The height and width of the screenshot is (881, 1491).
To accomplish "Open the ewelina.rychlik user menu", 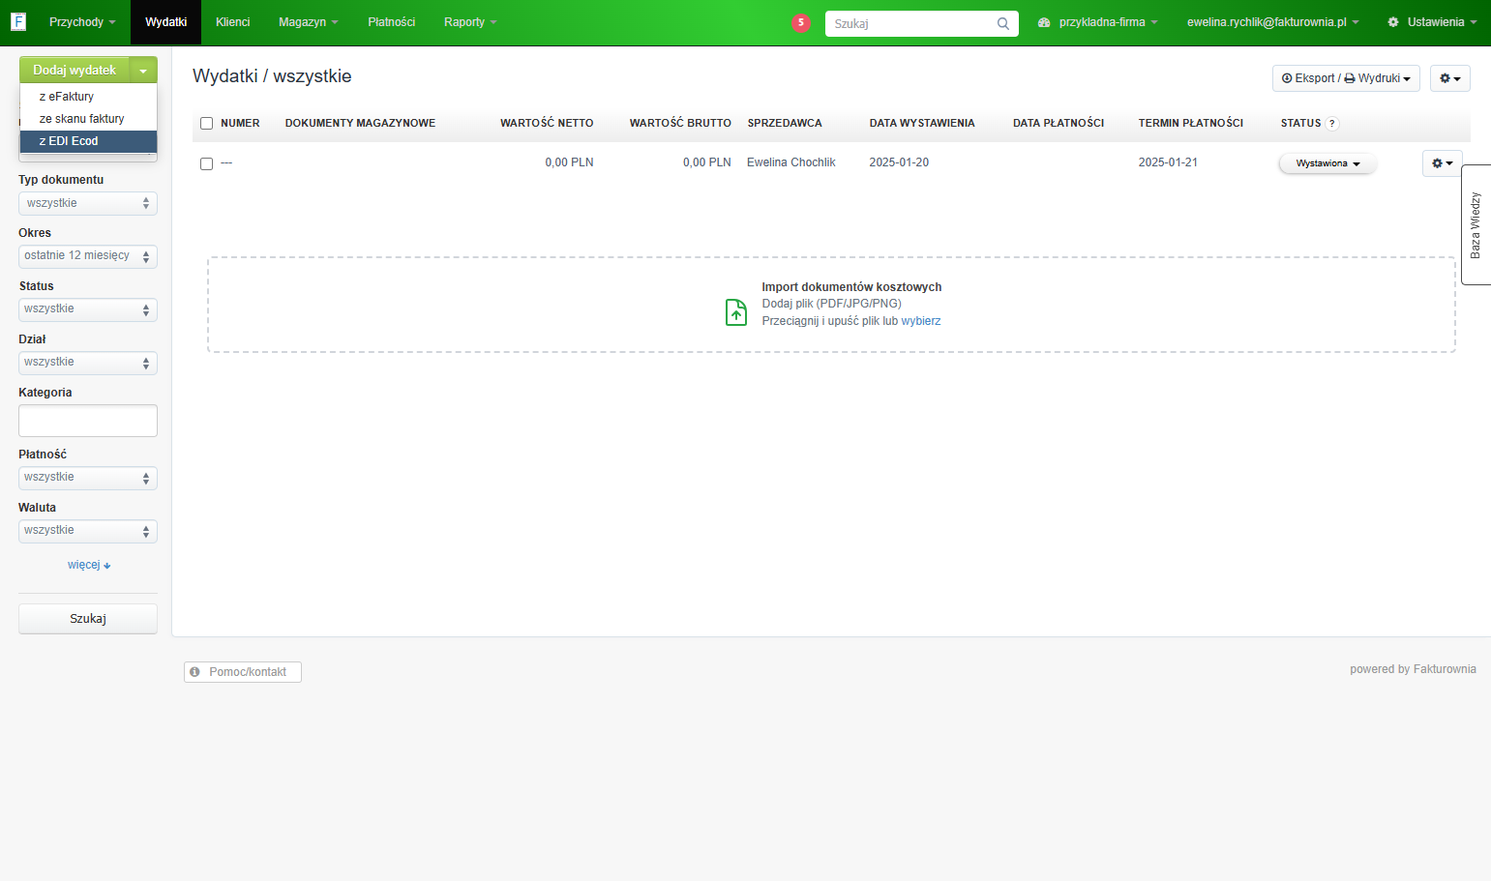I will [x=1272, y=22].
